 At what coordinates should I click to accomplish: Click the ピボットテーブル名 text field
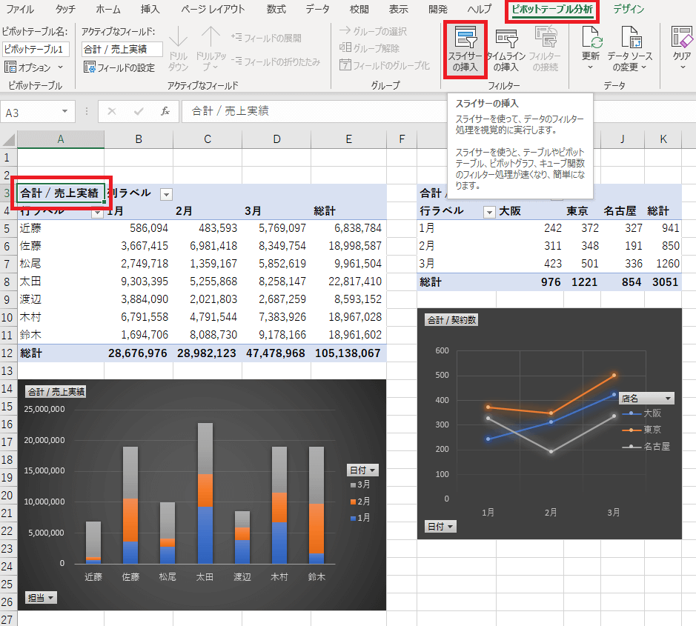[x=36, y=49]
